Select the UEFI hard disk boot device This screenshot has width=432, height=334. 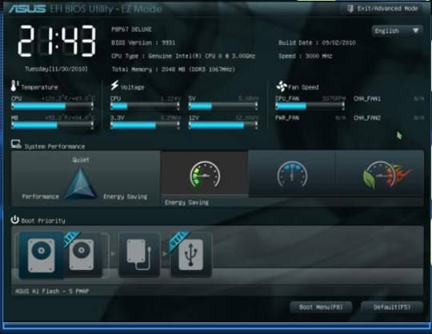point(82,254)
